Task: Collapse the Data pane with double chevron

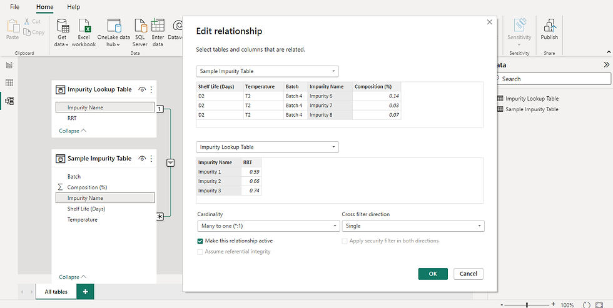Action: coord(606,65)
